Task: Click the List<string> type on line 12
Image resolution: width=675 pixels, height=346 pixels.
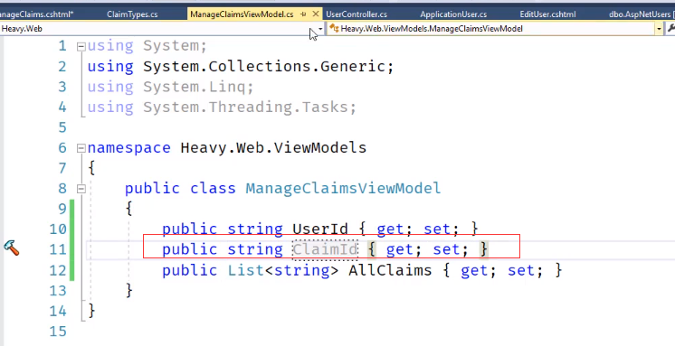Action: pyautogui.click(x=283, y=270)
